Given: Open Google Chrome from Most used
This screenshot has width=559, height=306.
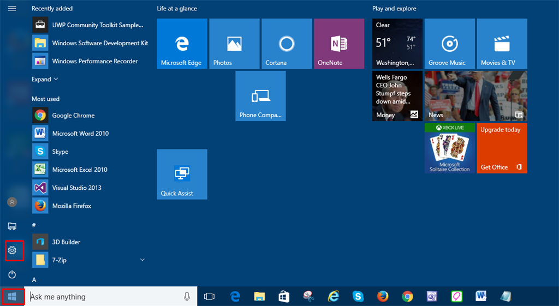Looking at the screenshot, I should (73, 116).
